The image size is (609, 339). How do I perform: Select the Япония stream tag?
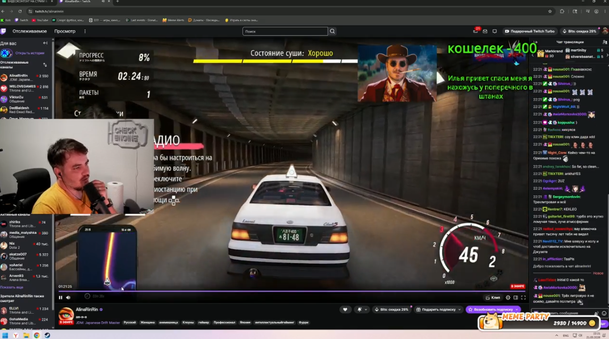(245, 323)
